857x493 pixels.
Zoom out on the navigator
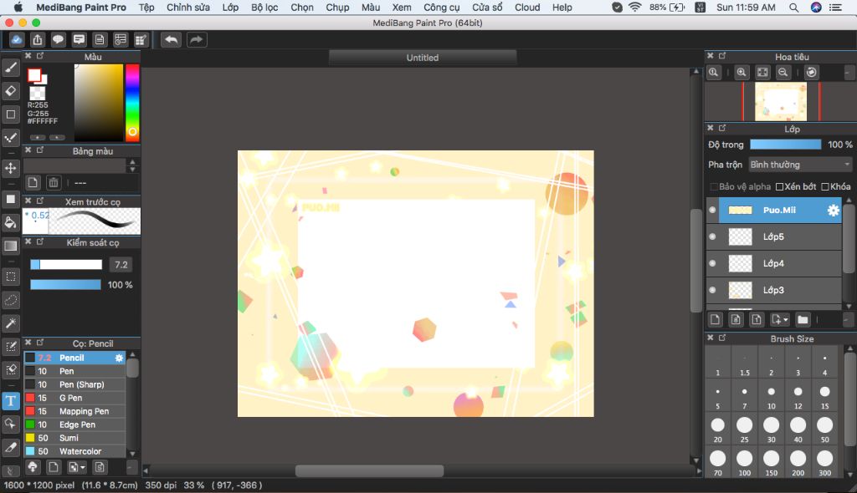[x=783, y=72]
